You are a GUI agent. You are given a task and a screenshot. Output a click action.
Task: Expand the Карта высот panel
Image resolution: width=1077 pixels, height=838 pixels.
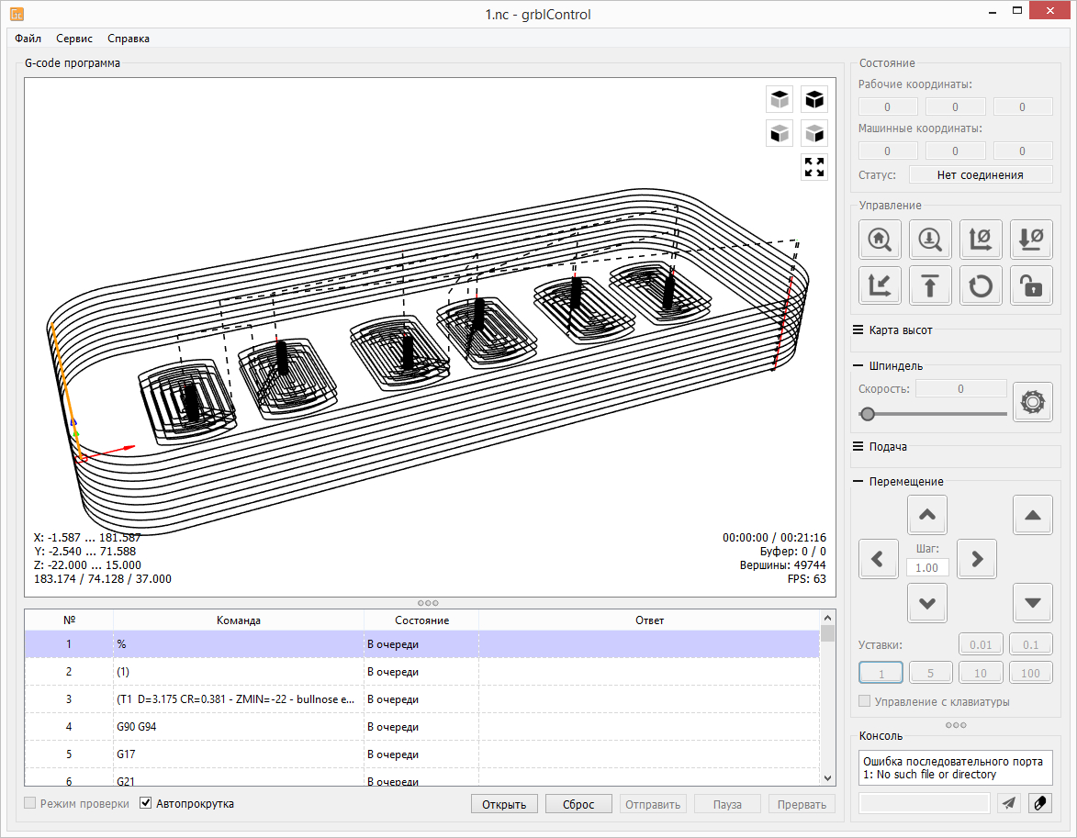click(858, 330)
